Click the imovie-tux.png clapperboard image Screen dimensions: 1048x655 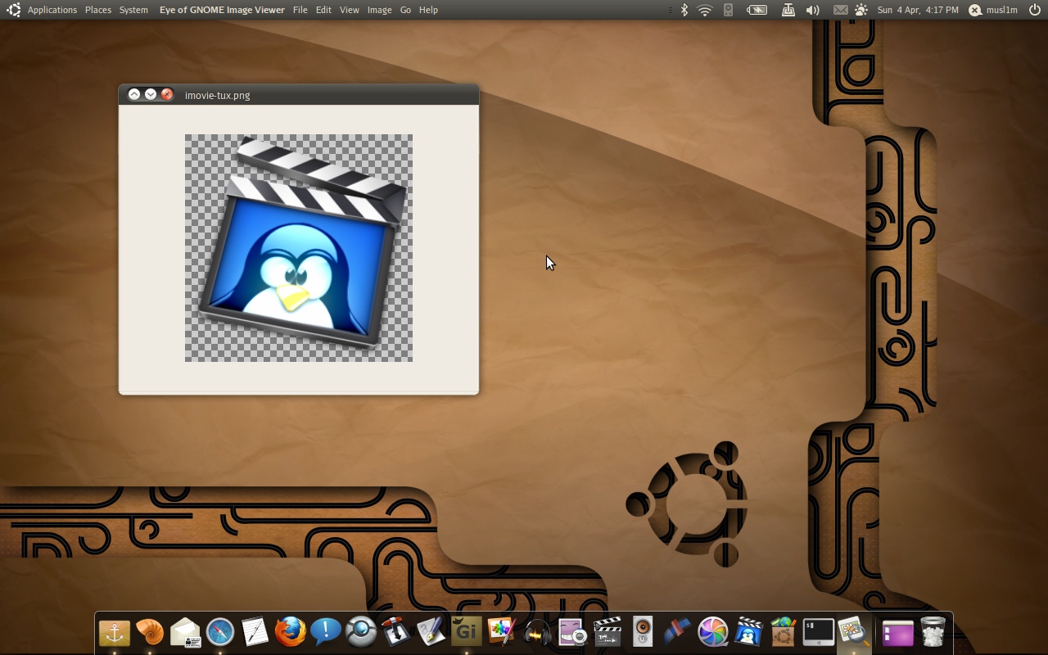click(x=299, y=248)
